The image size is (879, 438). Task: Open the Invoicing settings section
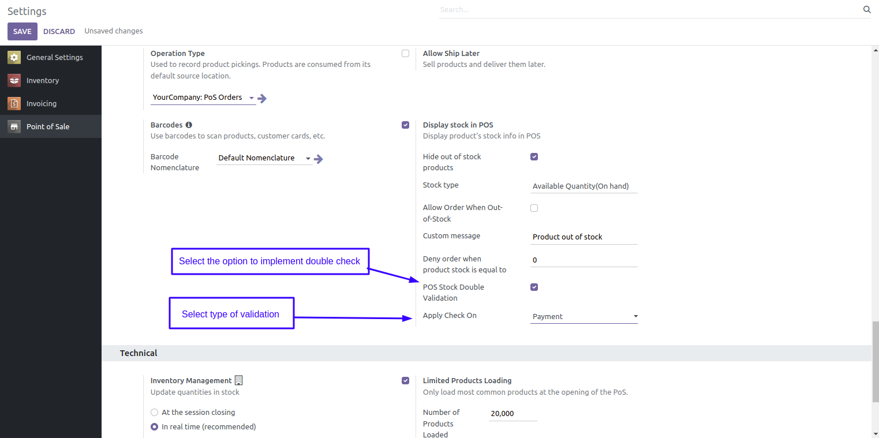pos(42,103)
